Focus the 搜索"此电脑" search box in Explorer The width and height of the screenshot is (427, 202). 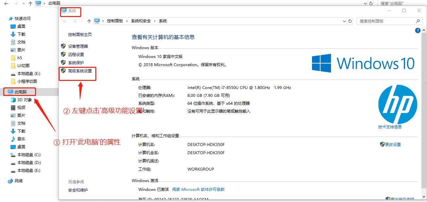tap(402, 3)
